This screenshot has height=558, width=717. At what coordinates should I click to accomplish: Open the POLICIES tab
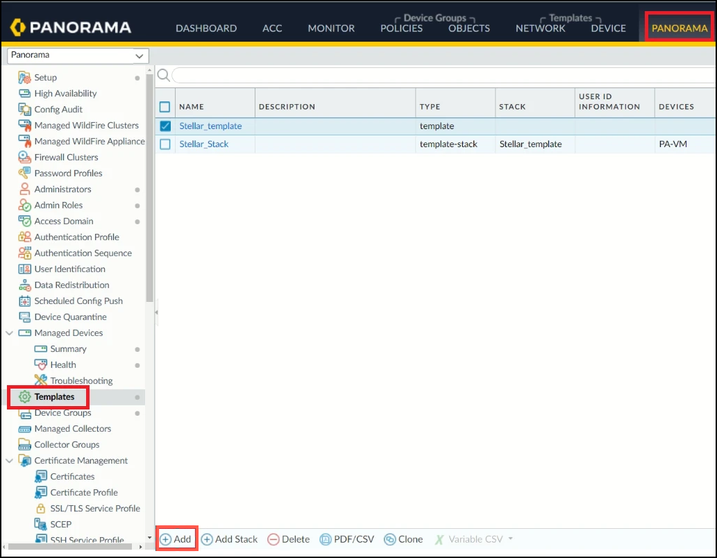pos(401,28)
